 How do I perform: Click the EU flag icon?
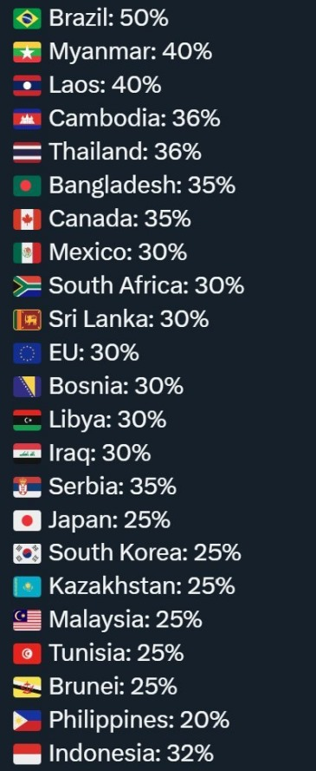(27, 353)
